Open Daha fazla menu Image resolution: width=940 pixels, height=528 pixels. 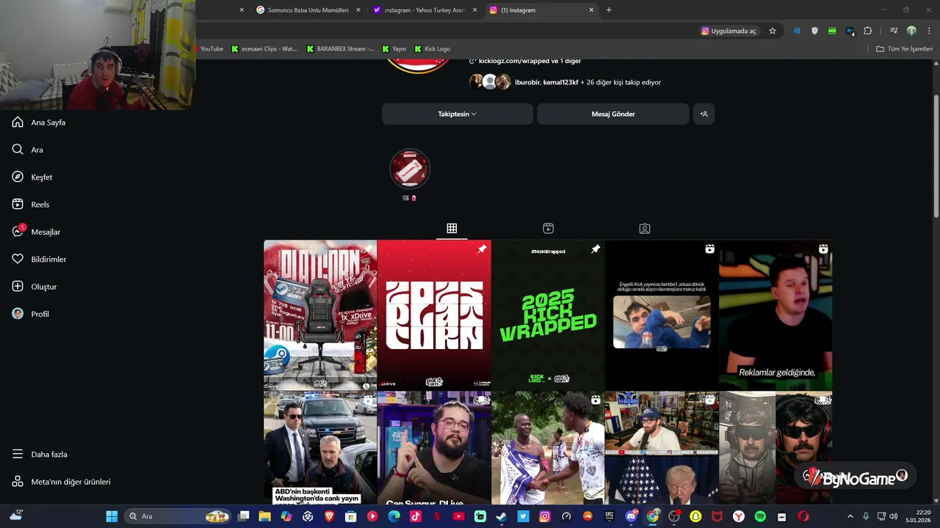pyautogui.click(x=40, y=455)
